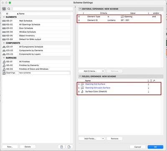Select the Surface Color (Swatch) field
The height and width of the screenshot is (151, 167).
click(x=96, y=92)
